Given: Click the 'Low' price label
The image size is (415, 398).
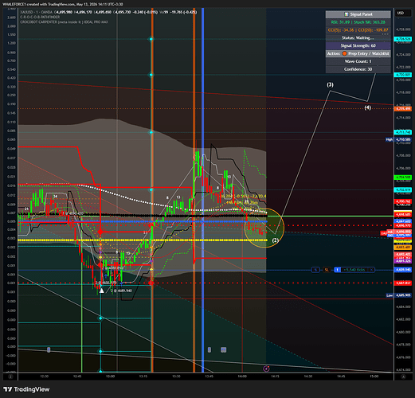Looking at the screenshot, I should tap(390, 295).
